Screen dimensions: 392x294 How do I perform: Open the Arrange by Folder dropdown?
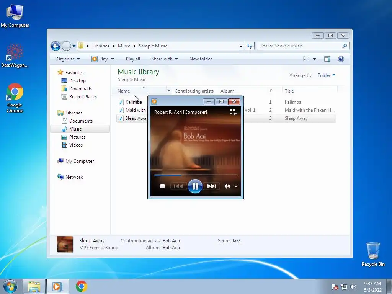click(x=327, y=75)
